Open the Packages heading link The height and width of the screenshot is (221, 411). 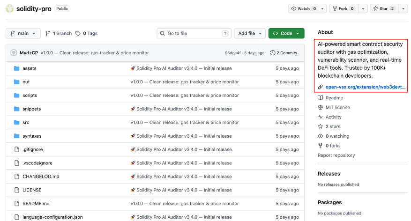(x=330, y=202)
